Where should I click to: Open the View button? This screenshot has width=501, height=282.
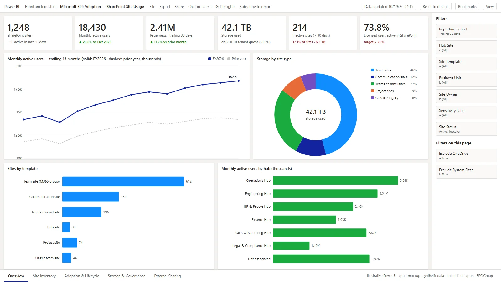490,7
